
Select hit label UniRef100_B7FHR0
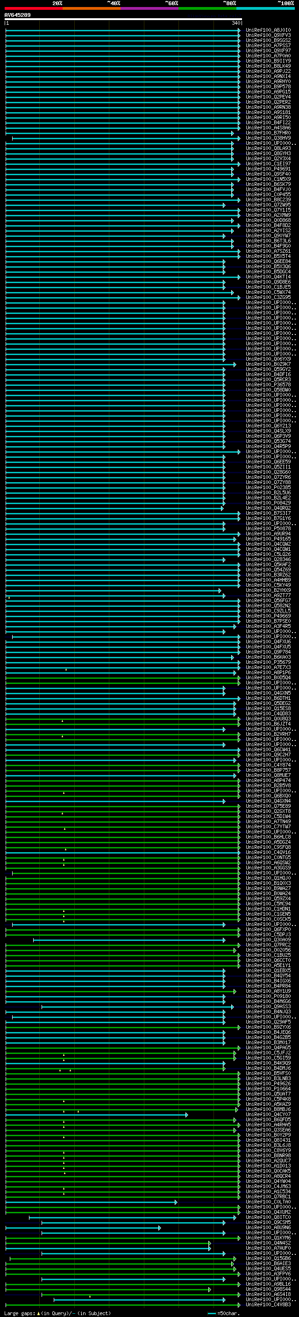point(268,133)
